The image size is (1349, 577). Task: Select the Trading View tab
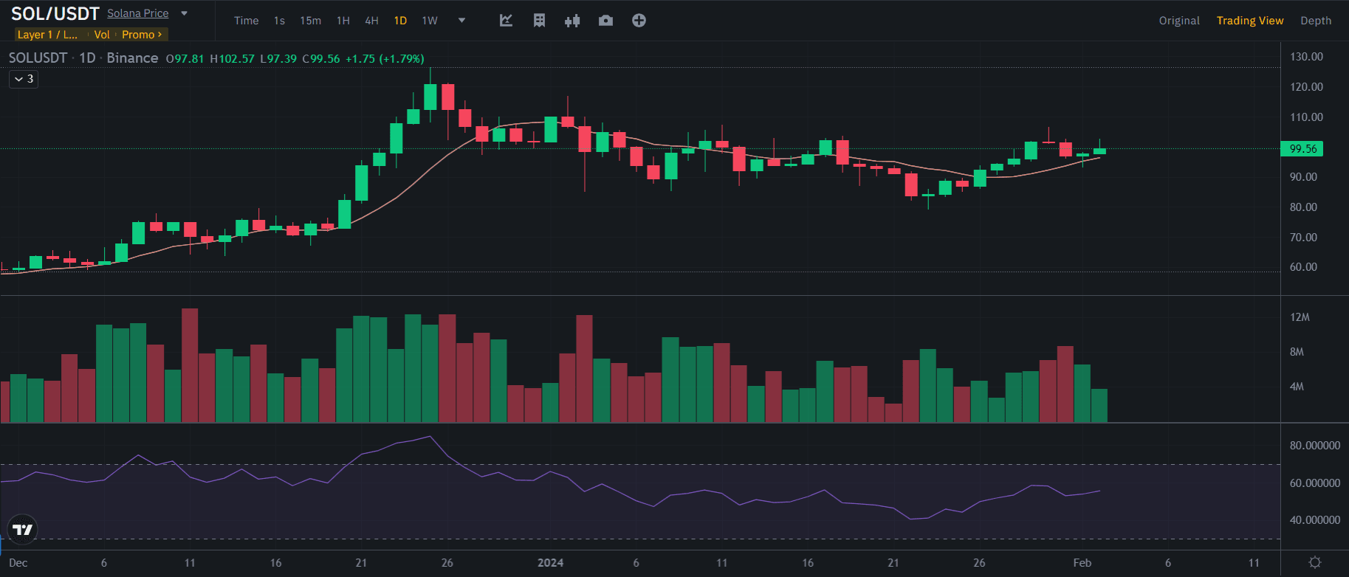coord(1249,21)
